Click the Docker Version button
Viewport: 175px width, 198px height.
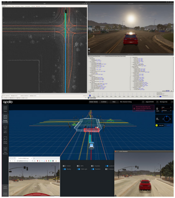[94, 102]
